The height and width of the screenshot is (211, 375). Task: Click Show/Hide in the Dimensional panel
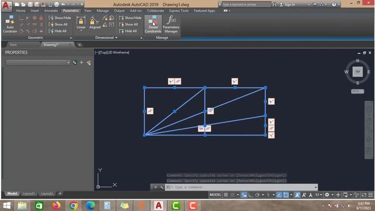click(x=130, y=18)
